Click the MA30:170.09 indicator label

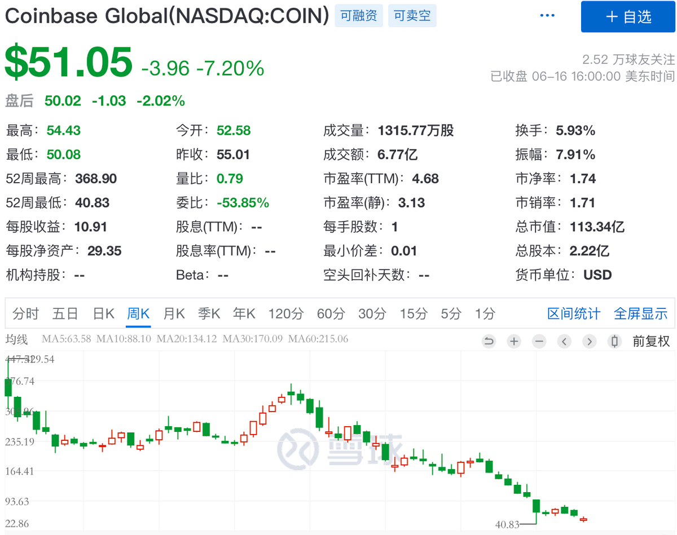coord(253,339)
